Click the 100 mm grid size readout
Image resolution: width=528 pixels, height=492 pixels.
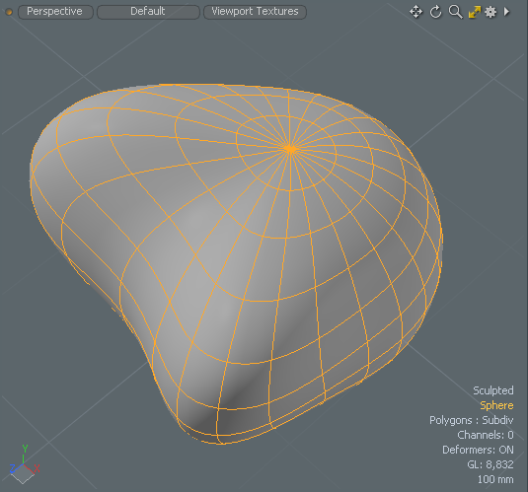[x=495, y=479]
